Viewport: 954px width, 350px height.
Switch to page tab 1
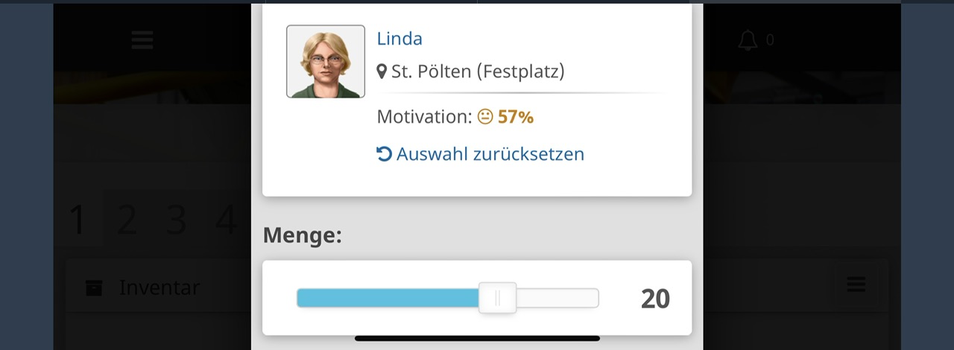[78, 220]
